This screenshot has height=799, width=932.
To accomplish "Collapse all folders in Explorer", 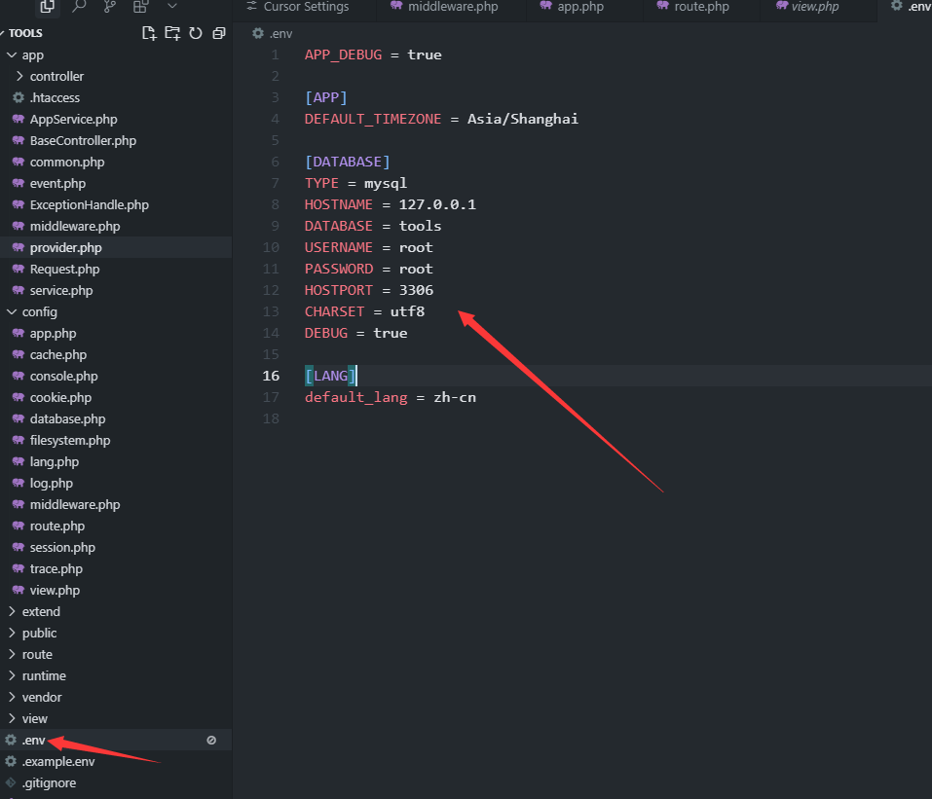I will coord(218,33).
